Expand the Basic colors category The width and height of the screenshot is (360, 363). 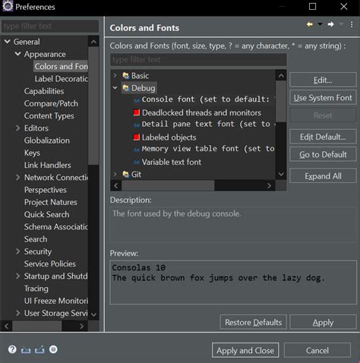115,75
